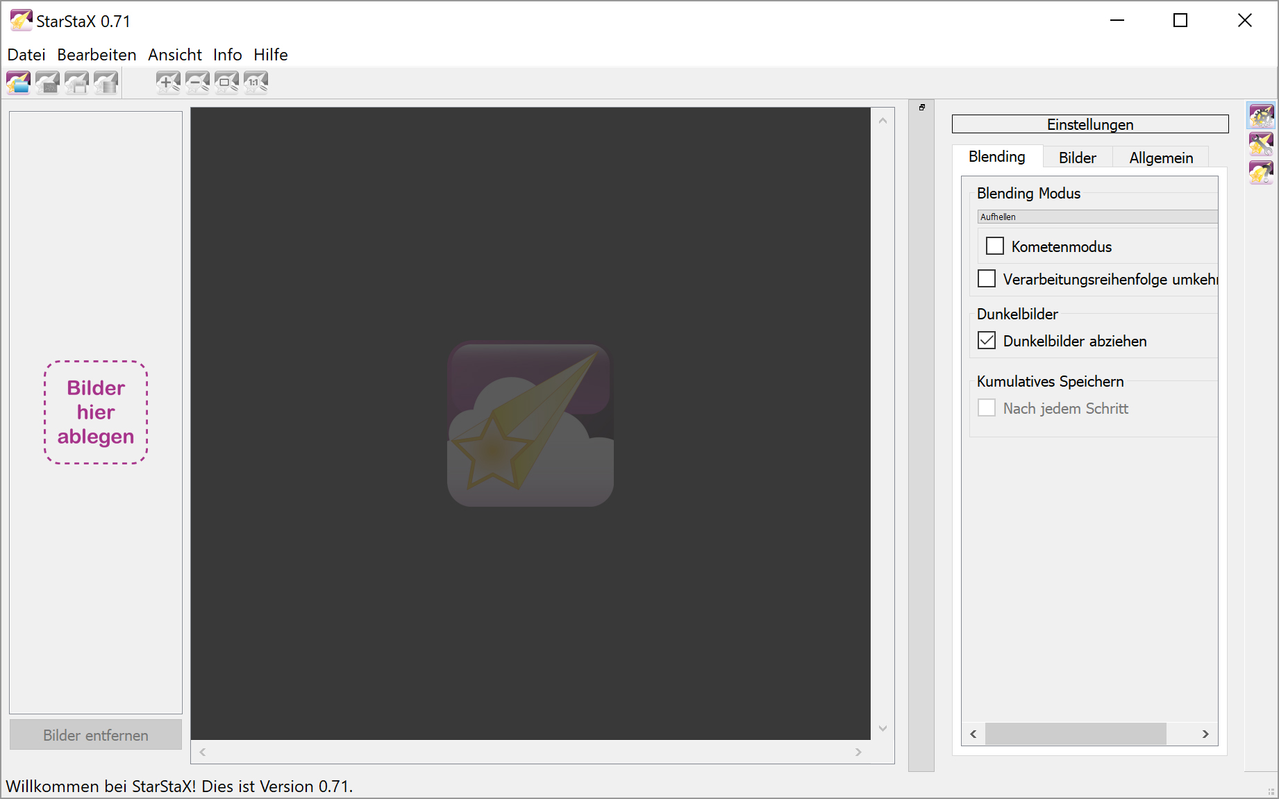The image size is (1279, 799).
Task: Click the save floppy disk toolbar icon
Action: [77, 83]
